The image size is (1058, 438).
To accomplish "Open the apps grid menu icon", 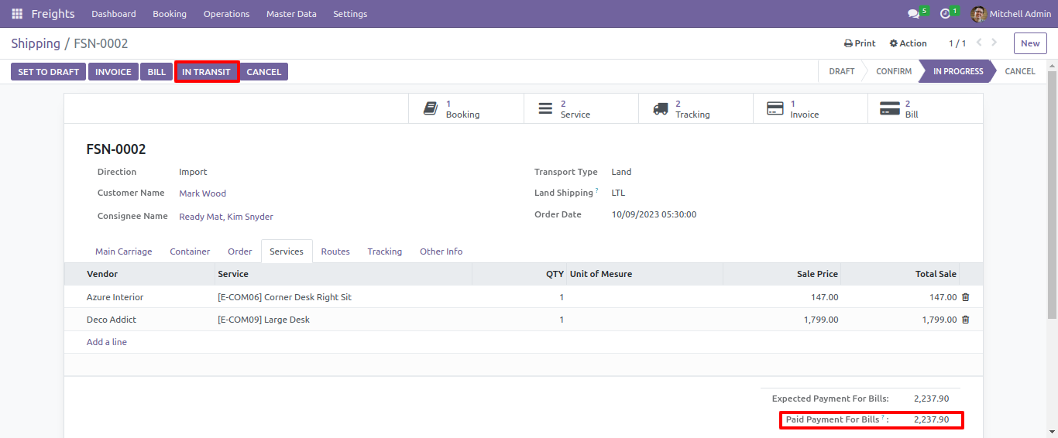I will click(x=17, y=14).
